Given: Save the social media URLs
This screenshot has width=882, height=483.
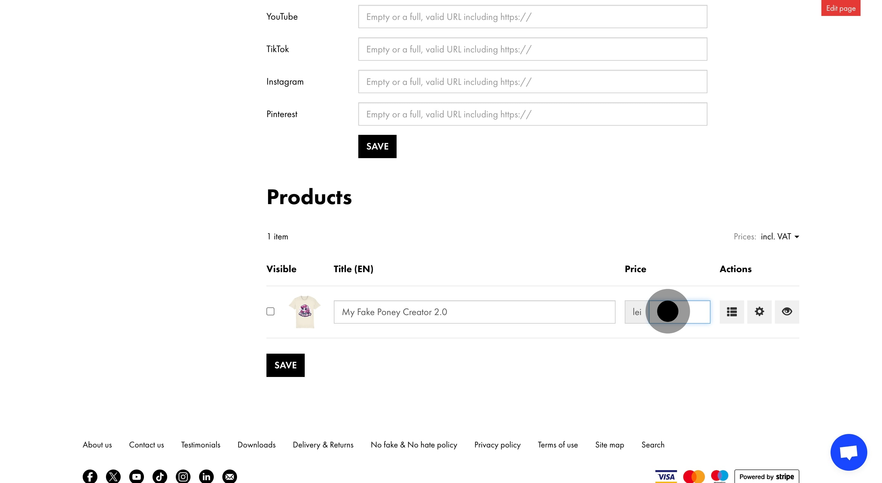Looking at the screenshot, I should [377, 146].
